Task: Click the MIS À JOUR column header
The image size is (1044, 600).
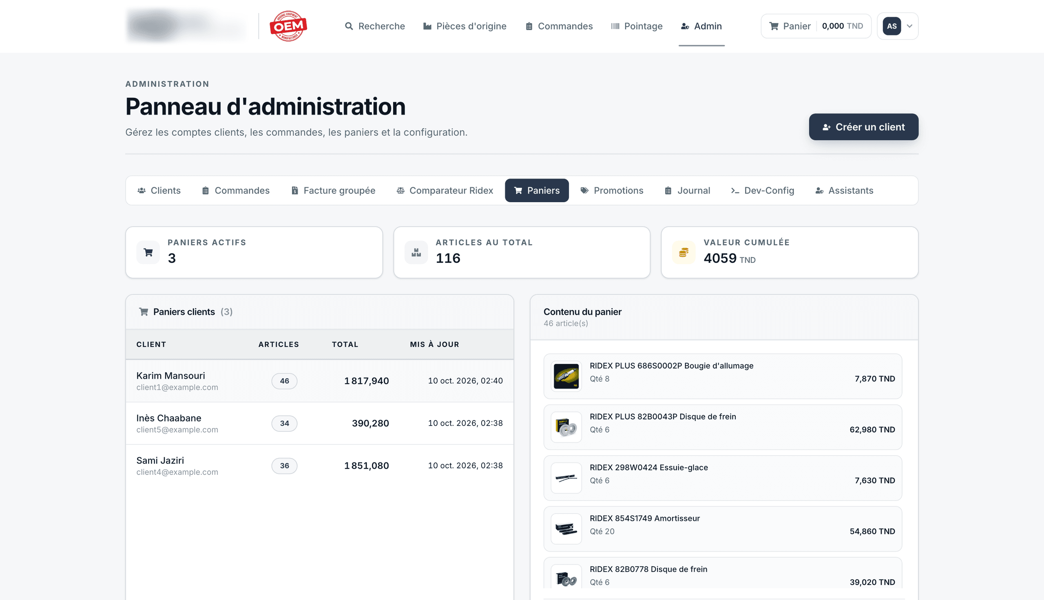Action: click(434, 344)
